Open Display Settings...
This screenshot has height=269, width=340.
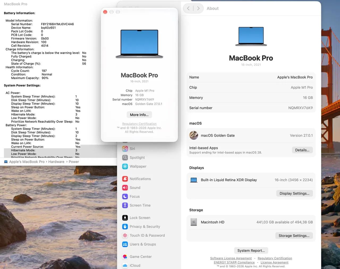click(x=294, y=193)
